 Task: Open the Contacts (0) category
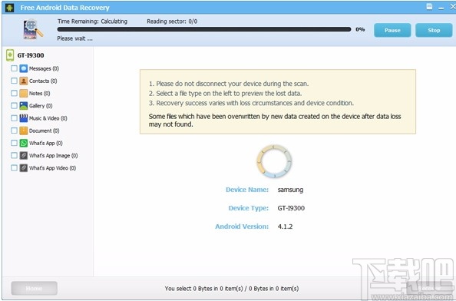[x=43, y=81]
